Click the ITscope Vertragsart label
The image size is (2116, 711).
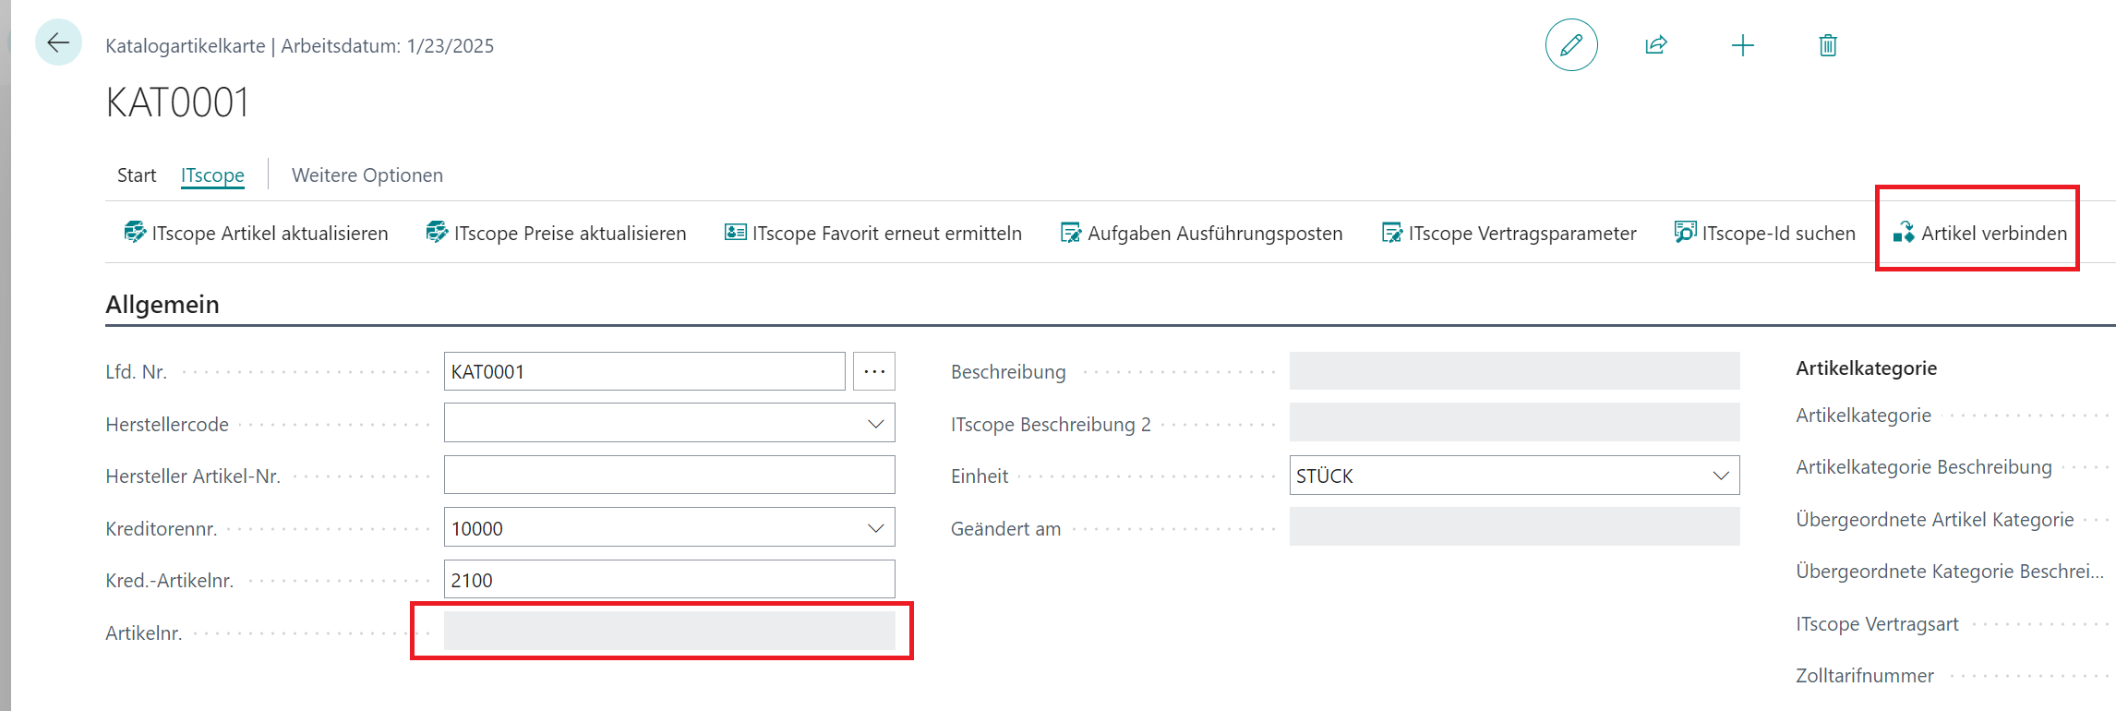[x=1877, y=624]
